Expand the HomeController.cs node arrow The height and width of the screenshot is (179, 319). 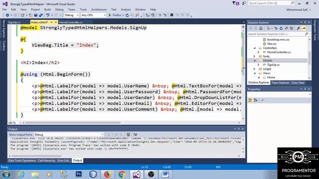coord(259,52)
